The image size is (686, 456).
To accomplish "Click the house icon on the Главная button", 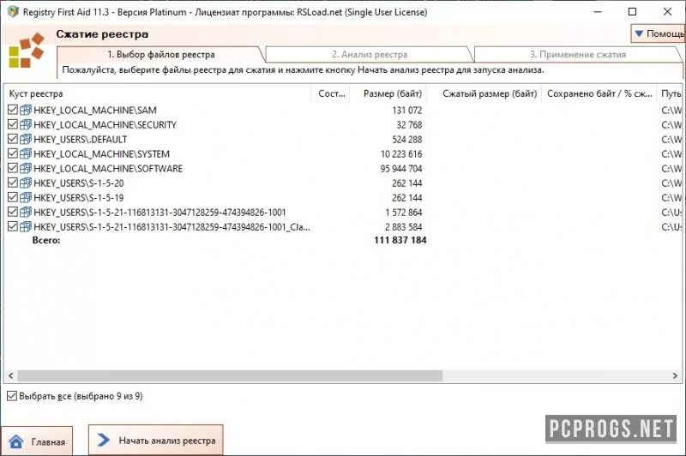I will click(16, 441).
